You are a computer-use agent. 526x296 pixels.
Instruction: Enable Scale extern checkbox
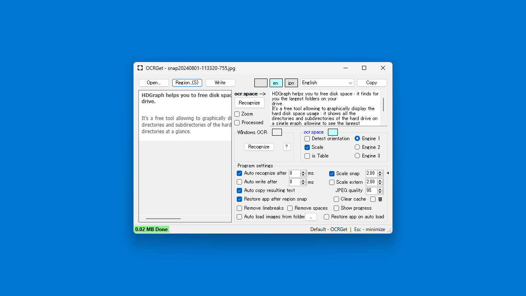(332, 182)
